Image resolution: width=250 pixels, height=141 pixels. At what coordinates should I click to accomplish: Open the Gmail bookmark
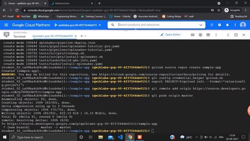[x=8, y=16]
